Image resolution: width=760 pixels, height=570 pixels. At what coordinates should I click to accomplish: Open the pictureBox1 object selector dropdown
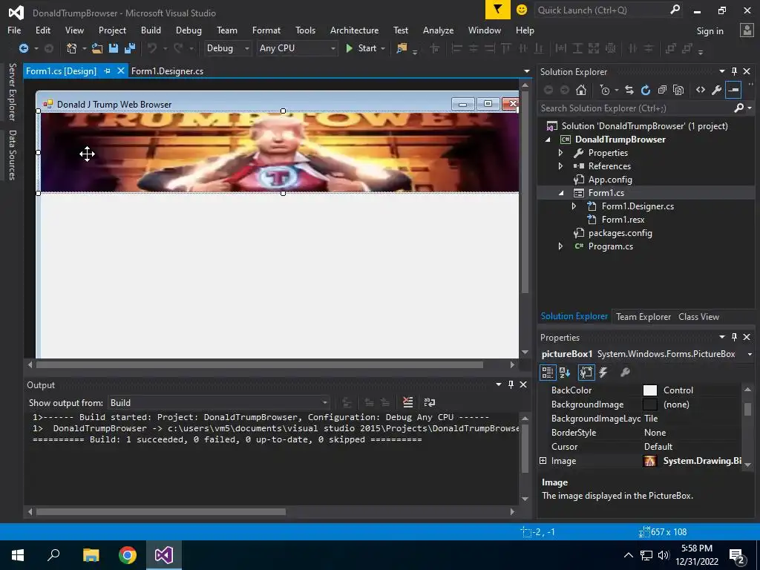750,354
